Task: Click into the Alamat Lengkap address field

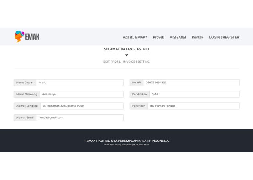Action: 82,106
